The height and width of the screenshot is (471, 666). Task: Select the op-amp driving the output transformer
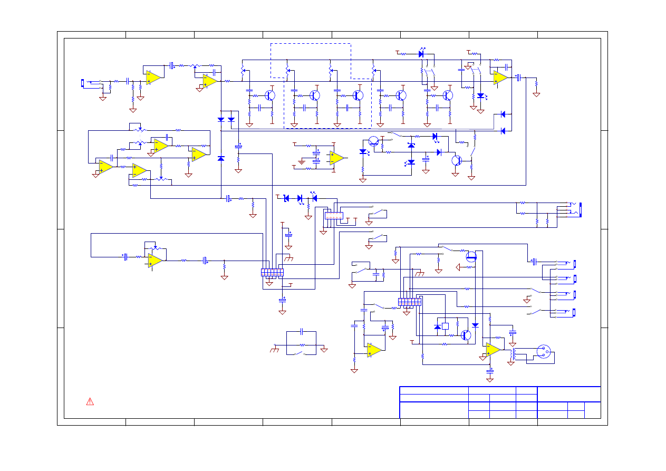tap(494, 350)
